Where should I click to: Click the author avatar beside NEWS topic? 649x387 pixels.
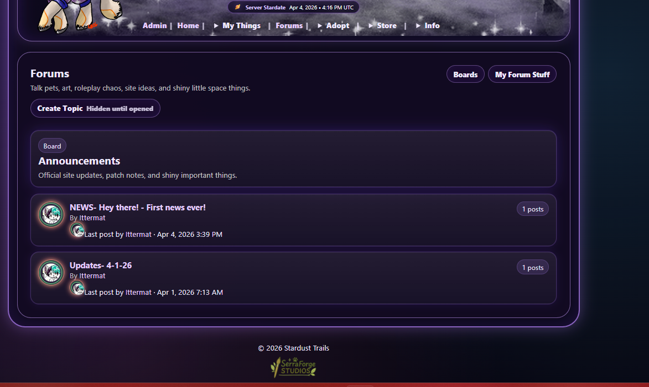click(51, 214)
